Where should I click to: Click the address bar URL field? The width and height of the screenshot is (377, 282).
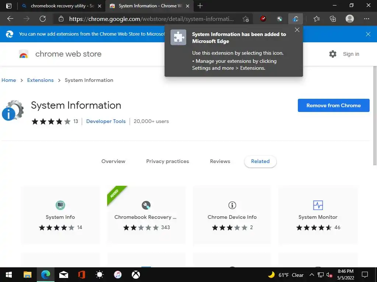click(x=151, y=19)
